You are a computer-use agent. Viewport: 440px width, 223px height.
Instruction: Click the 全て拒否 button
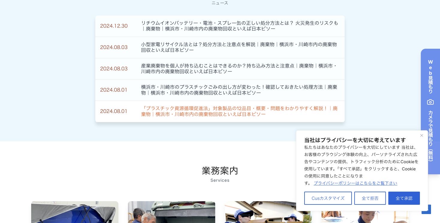tap(370, 198)
